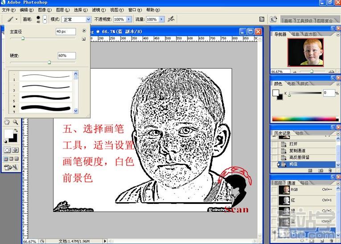Choose full screen mode icon

click(x=16, y=159)
